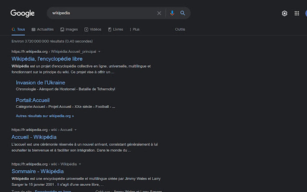
Task: Switch to the Images tab
Action: [69, 29]
